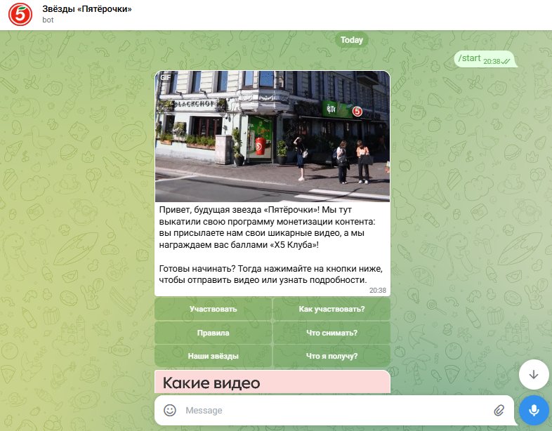Choose the «Что я получу?» button
Image resolution: width=552 pixels, height=431 pixels.
[331, 356]
